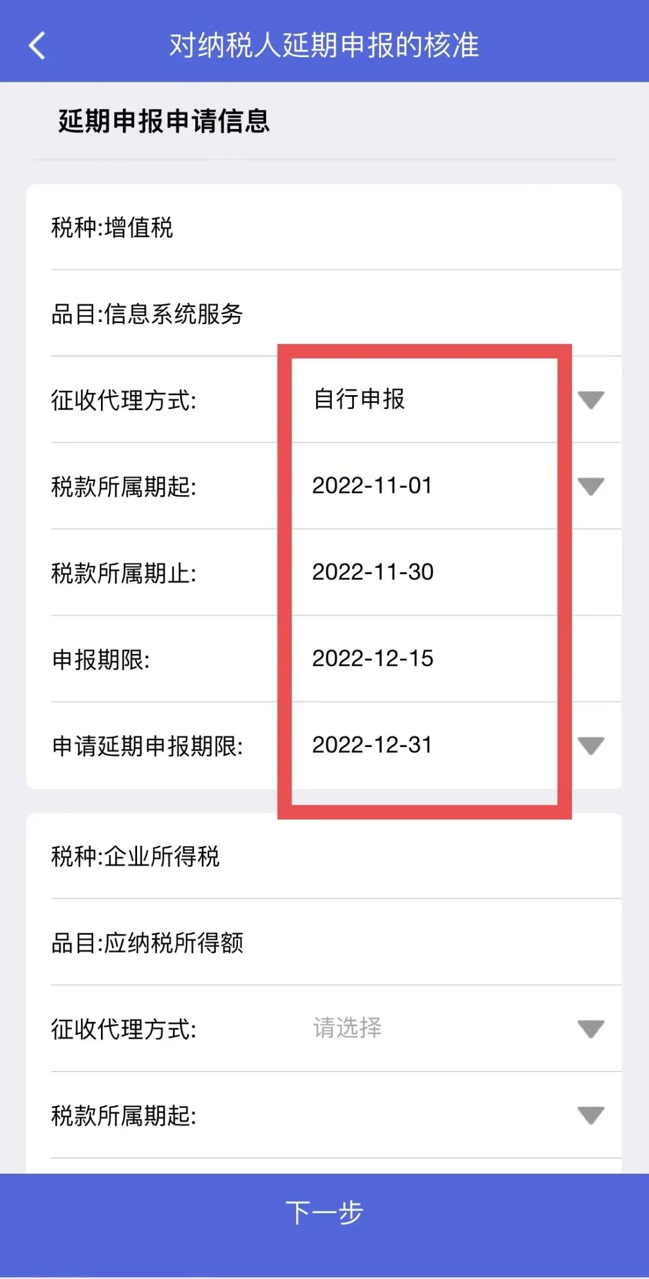Image resolution: width=649 pixels, height=1279 pixels.
Task: Tap the 对纳税人延期申报的核准 page title
Action: tap(324, 46)
